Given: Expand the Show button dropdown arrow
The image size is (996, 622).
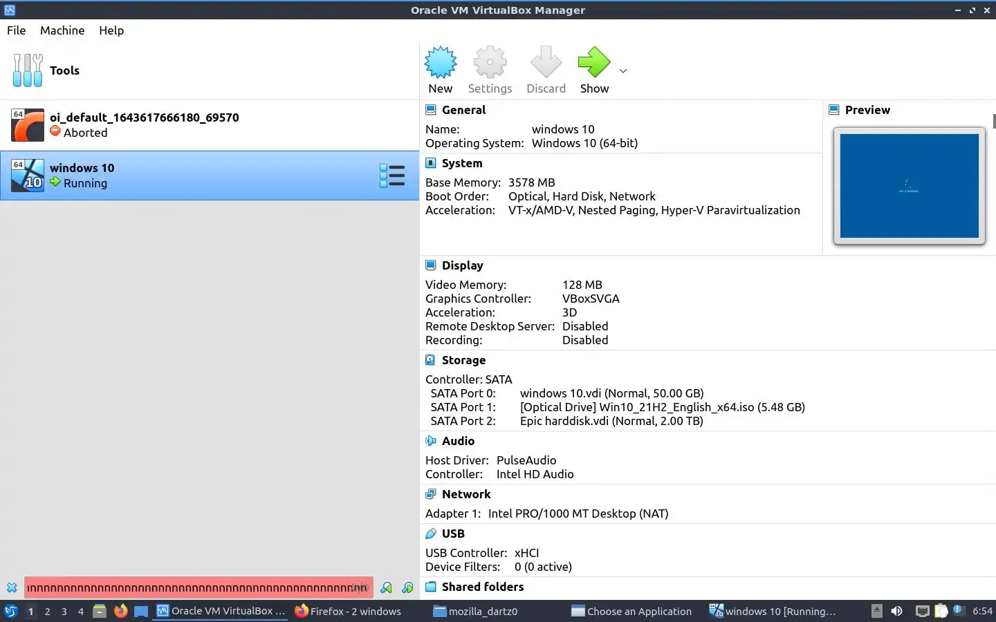Looking at the screenshot, I should (623, 70).
